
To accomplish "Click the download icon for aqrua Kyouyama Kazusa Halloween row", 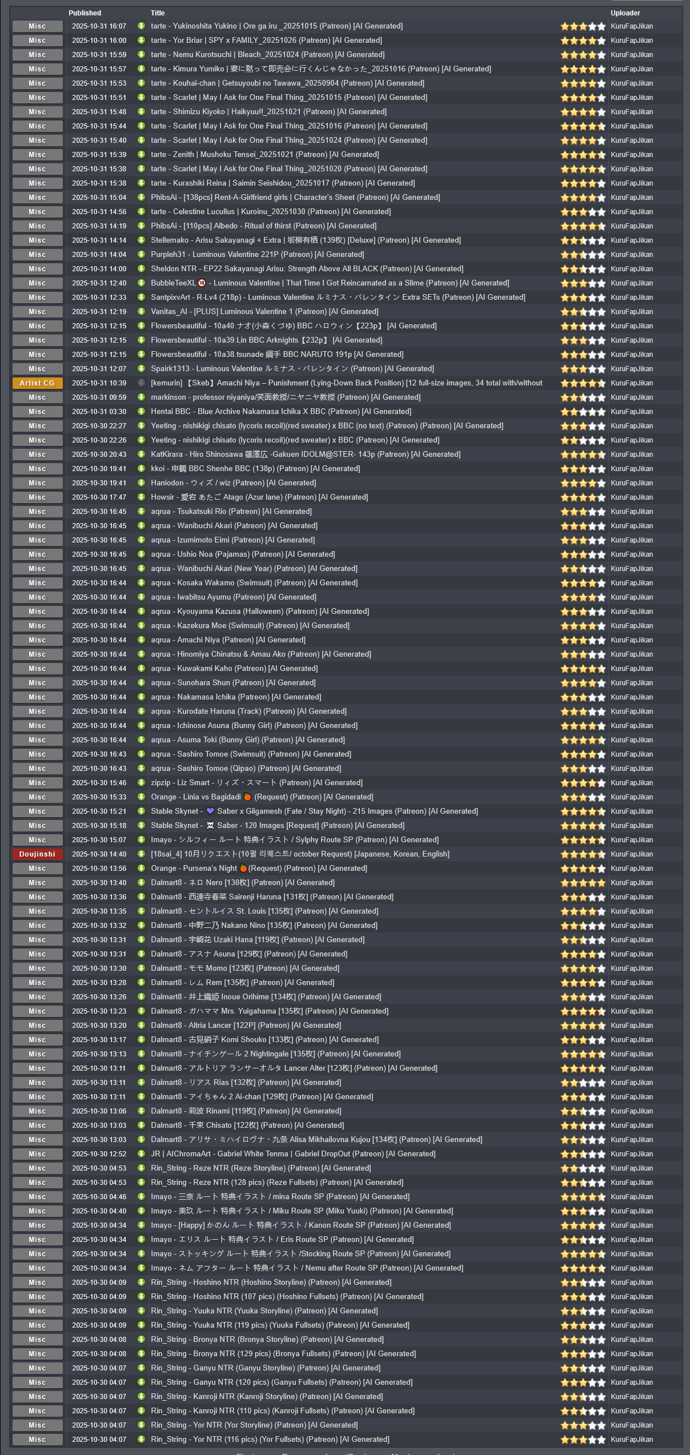I will click(141, 612).
